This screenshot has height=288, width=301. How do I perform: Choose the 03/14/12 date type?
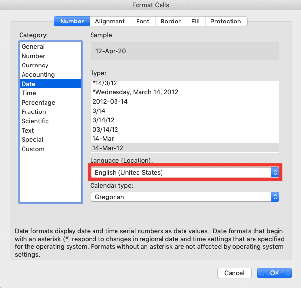coord(185,130)
